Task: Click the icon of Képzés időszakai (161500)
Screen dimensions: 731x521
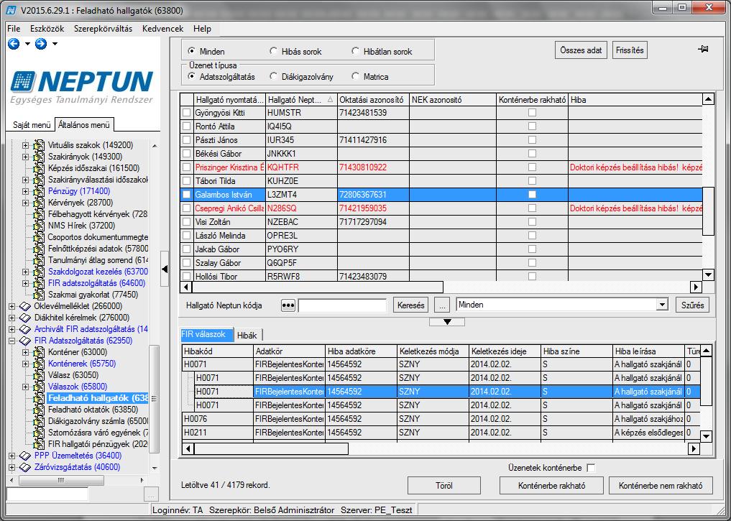Action: click(x=39, y=168)
